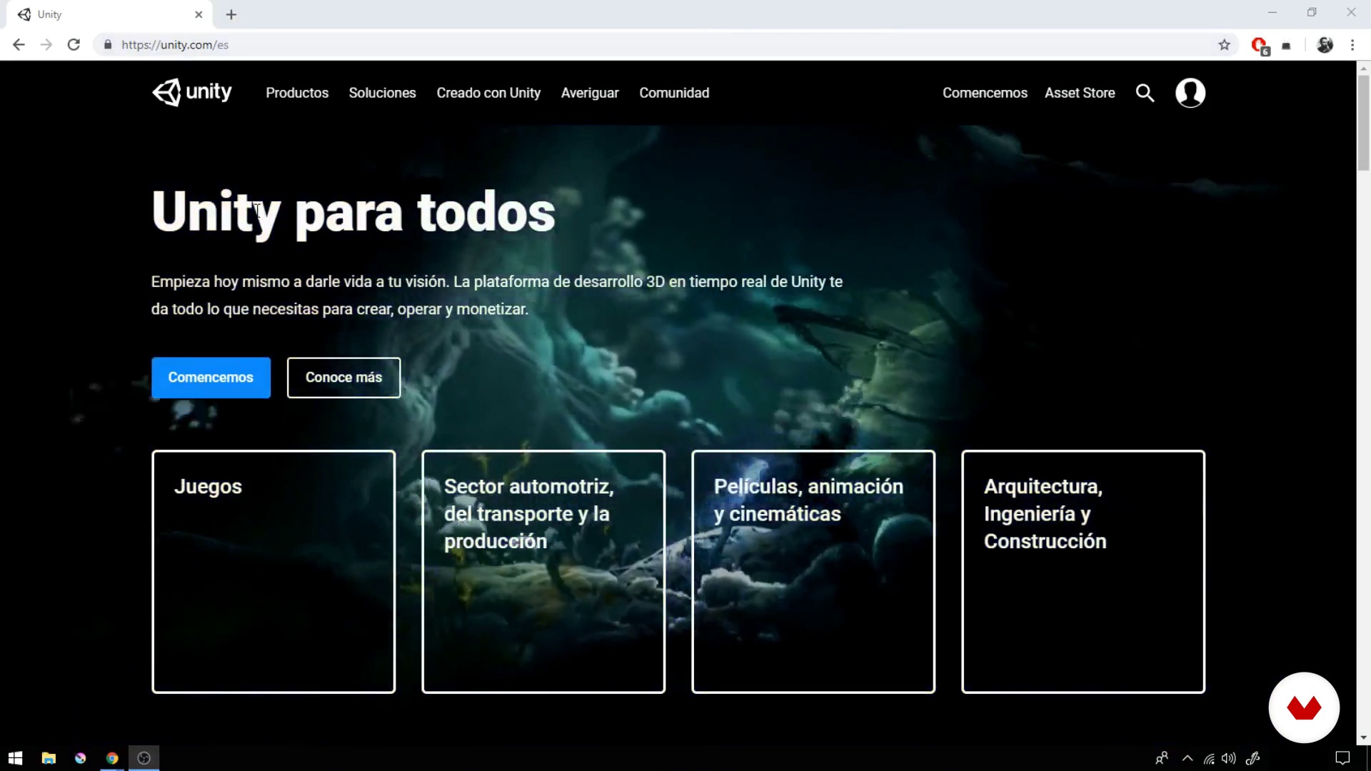Viewport: 1371px width, 771px height.
Task: Click the browser forward arrow
Action: (x=46, y=44)
